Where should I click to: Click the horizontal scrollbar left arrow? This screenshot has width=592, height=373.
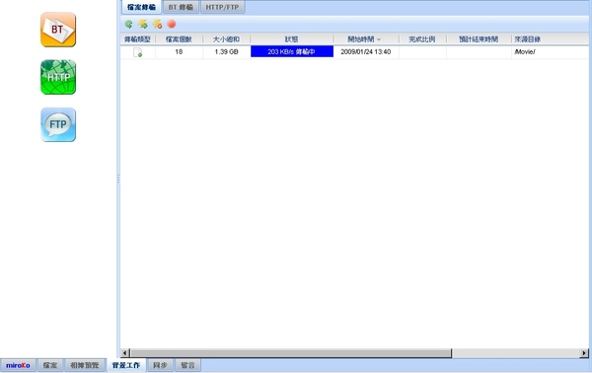(125, 353)
